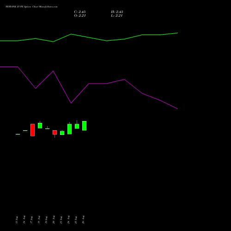Select the flat dash candle above 14 Aug
The image size is (231, 231).
(x=25, y=130)
